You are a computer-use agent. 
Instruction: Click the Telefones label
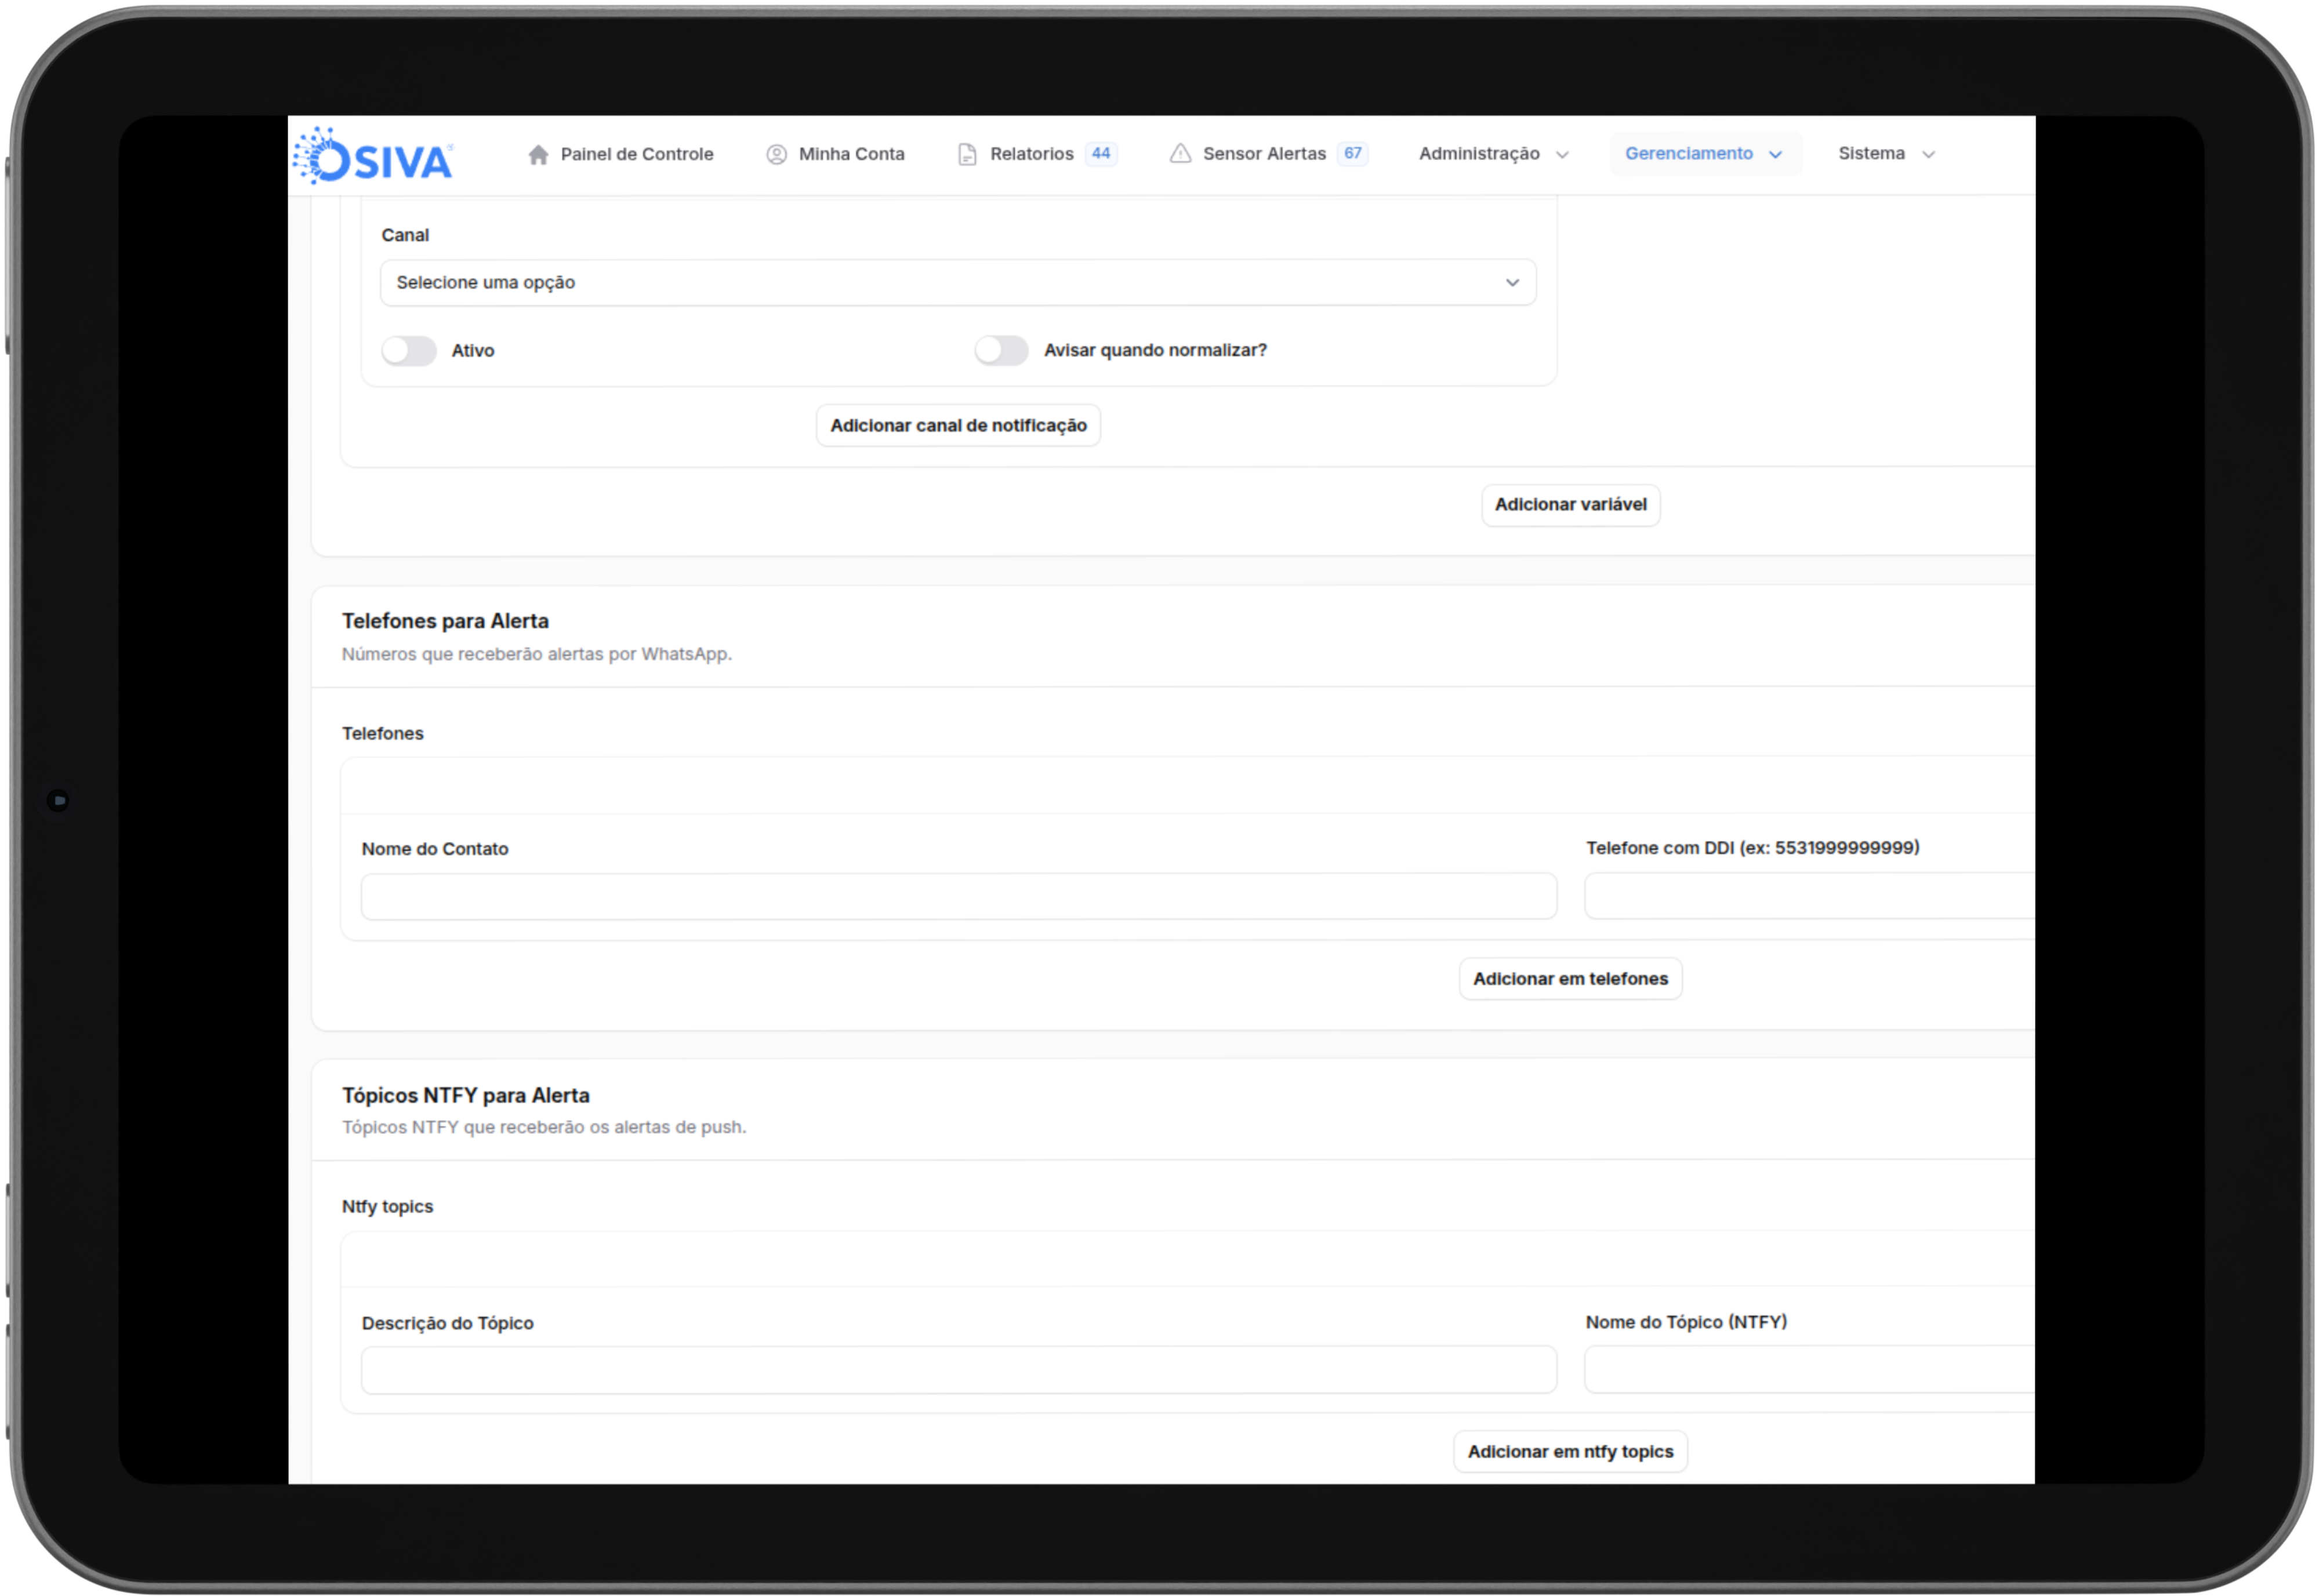point(383,734)
